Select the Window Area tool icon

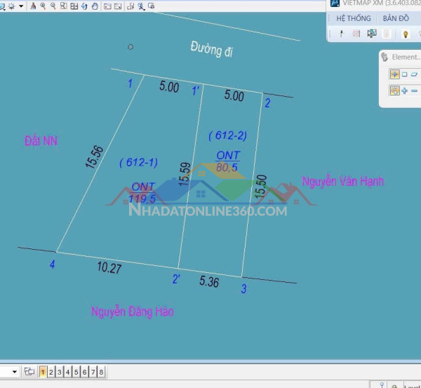pyautogui.click(x=64, y=6)
